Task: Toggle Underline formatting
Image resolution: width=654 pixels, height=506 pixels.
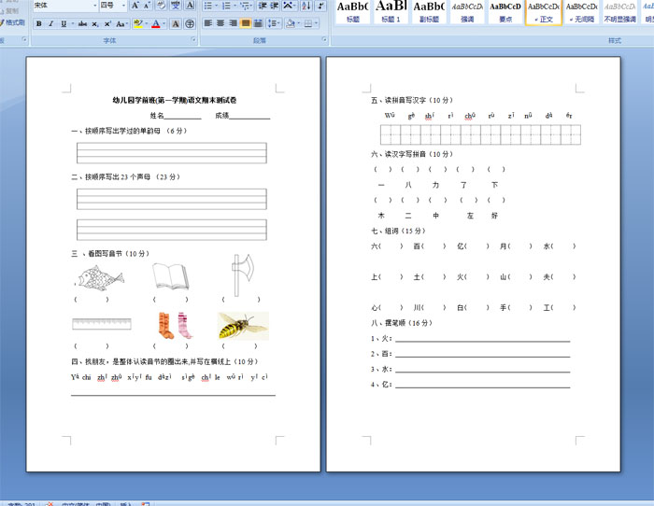Action: point(64,23)
